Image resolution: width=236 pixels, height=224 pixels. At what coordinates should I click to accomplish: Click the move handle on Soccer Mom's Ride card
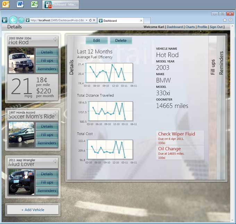(55, 113)
